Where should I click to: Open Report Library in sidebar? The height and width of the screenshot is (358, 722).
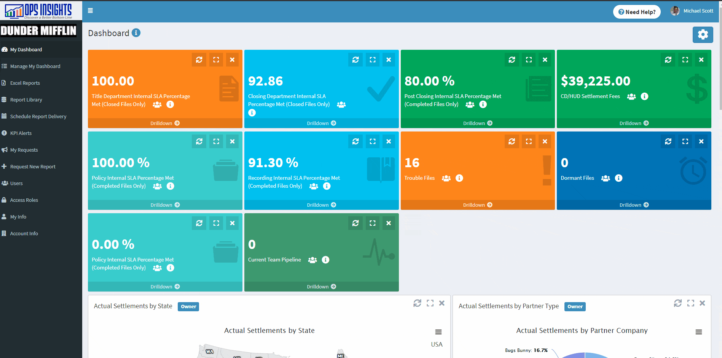click(x=26, y=100)
